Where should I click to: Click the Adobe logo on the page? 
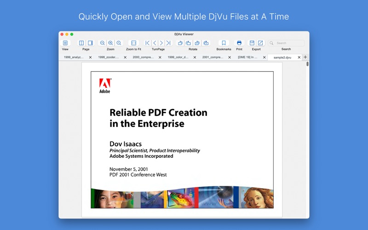point(105,86)
